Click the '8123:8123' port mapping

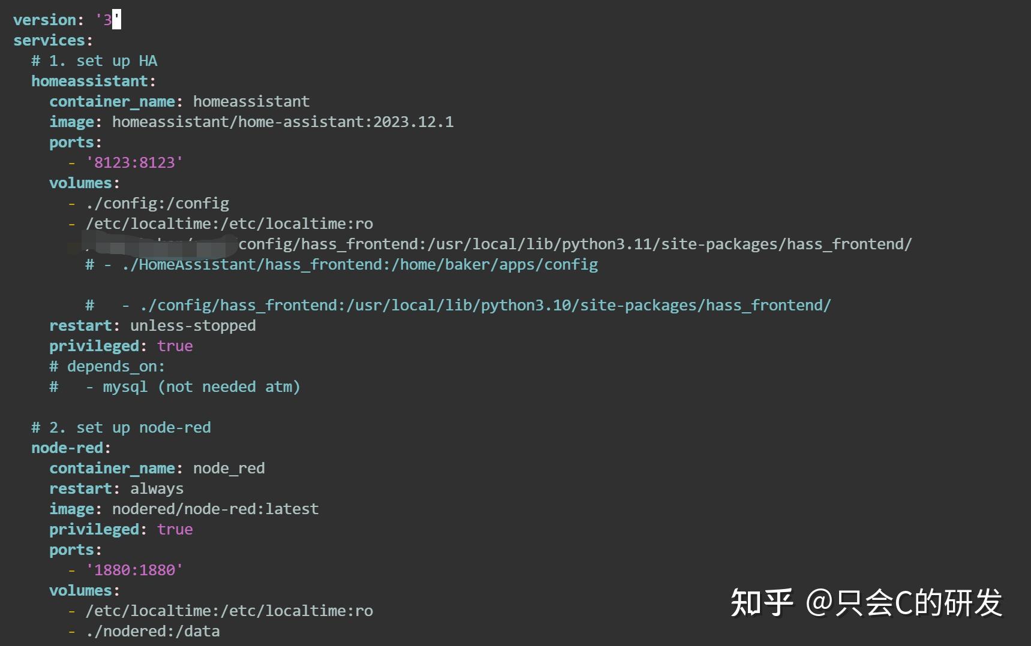[134, 162]
